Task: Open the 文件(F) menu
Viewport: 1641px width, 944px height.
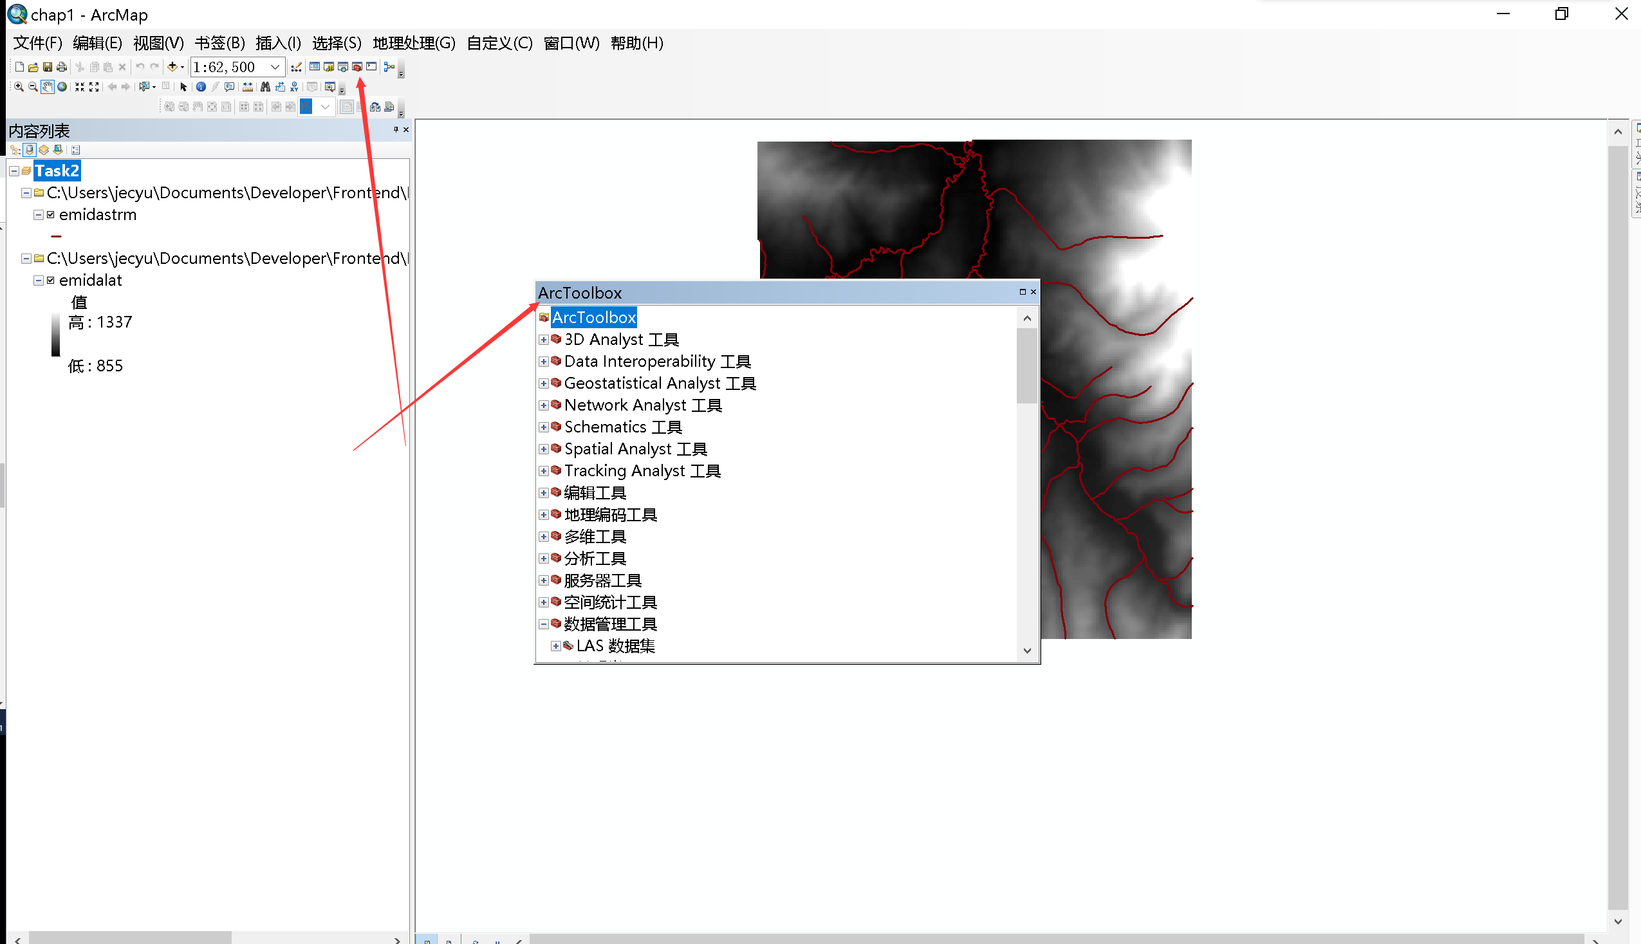Action: coord(38,44)
